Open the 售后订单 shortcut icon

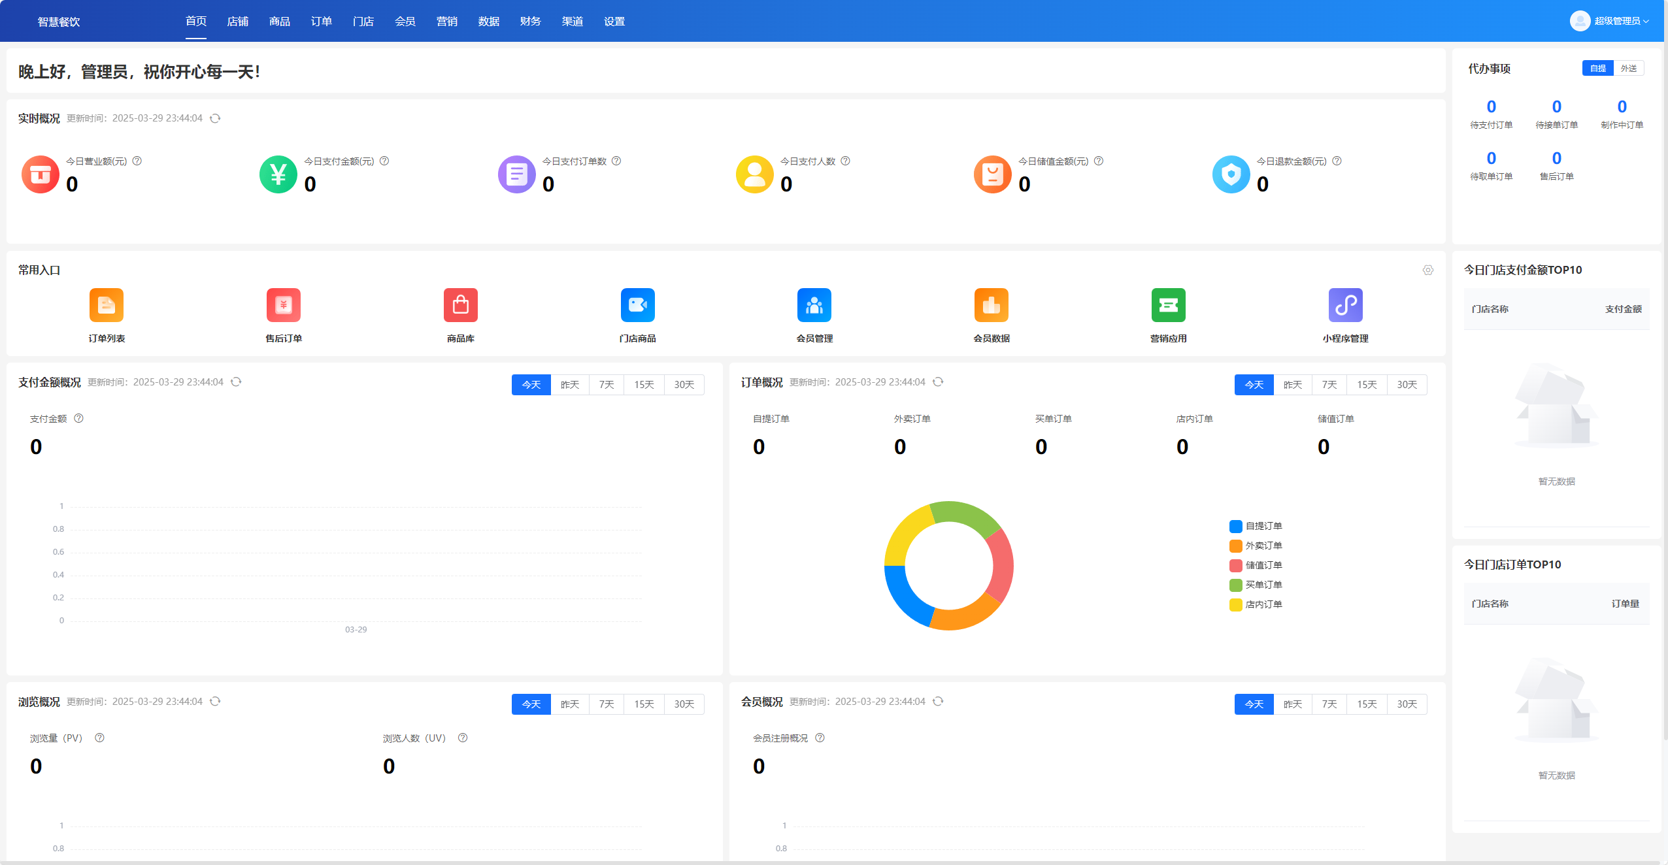pyautogui.click(x=283, y=305)
